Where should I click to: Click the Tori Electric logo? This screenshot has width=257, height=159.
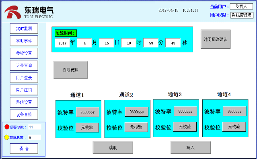pyautogui.click(x=29, y=12)
